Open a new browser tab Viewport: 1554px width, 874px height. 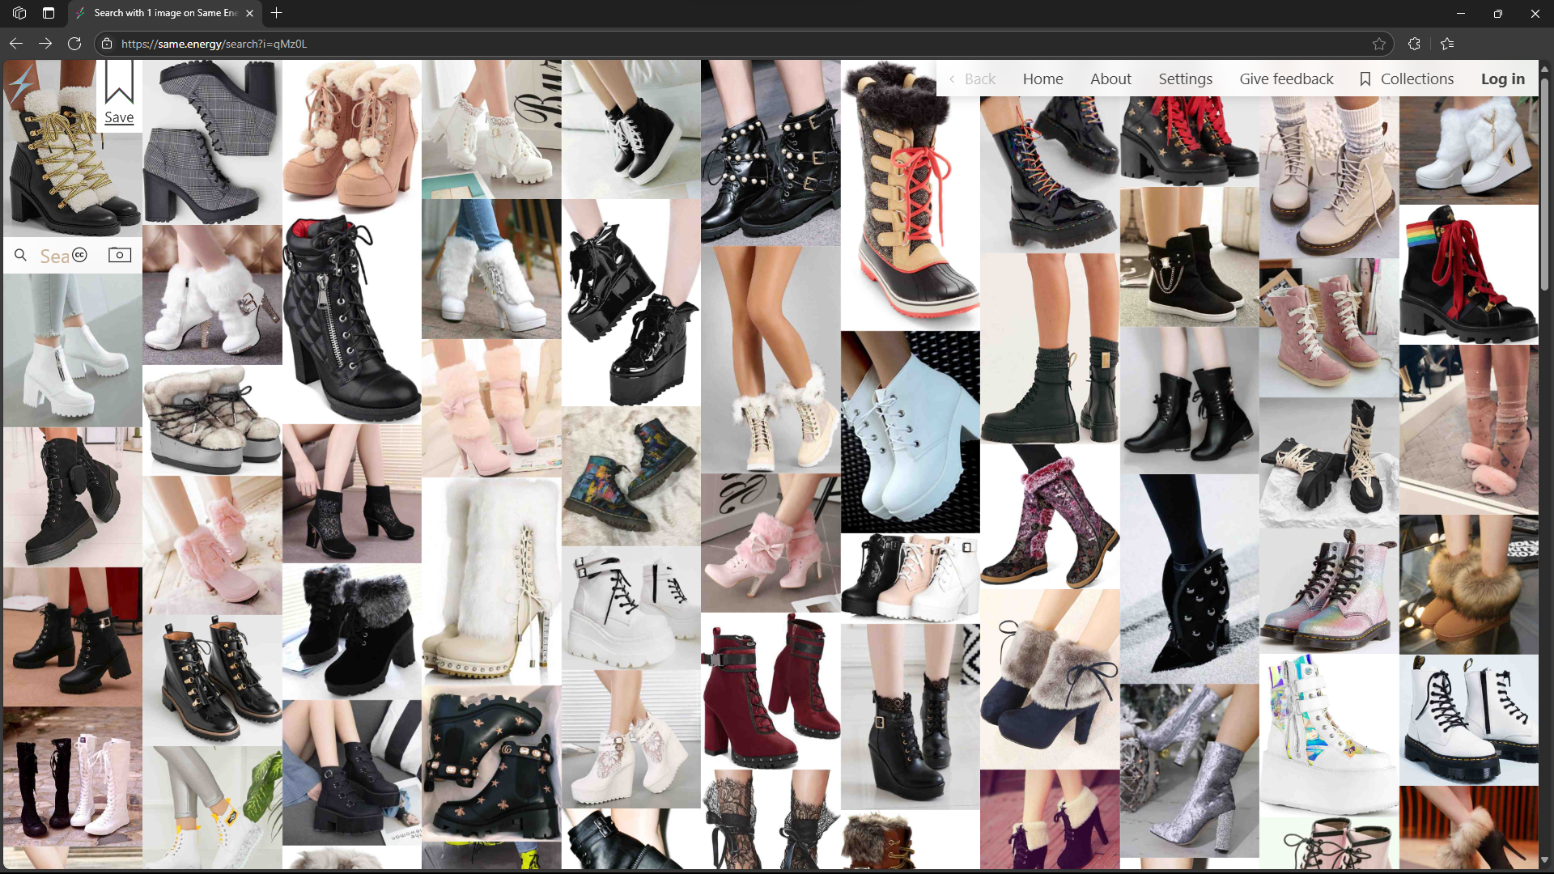pyautogui.click(x=277, y=13)
